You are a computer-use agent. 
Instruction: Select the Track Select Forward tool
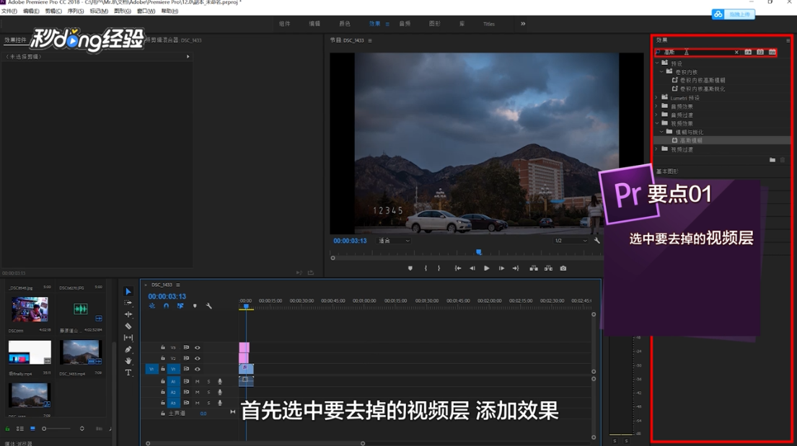(128, 303)
